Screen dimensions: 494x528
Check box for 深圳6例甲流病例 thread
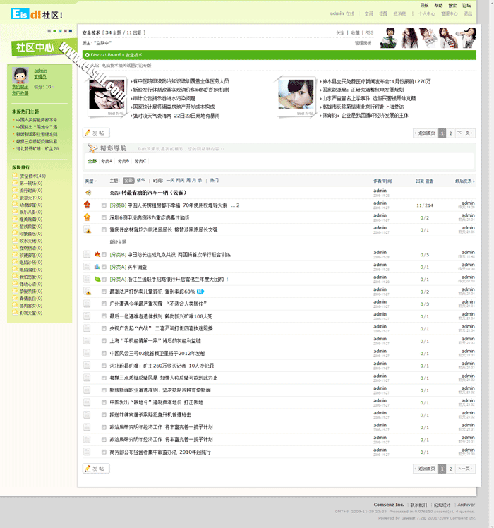[104, 217]
